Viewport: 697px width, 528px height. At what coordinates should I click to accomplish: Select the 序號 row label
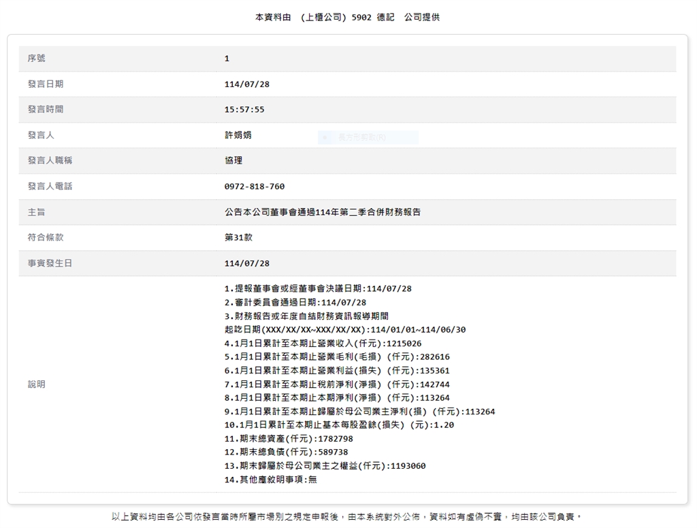coord(37,59)
